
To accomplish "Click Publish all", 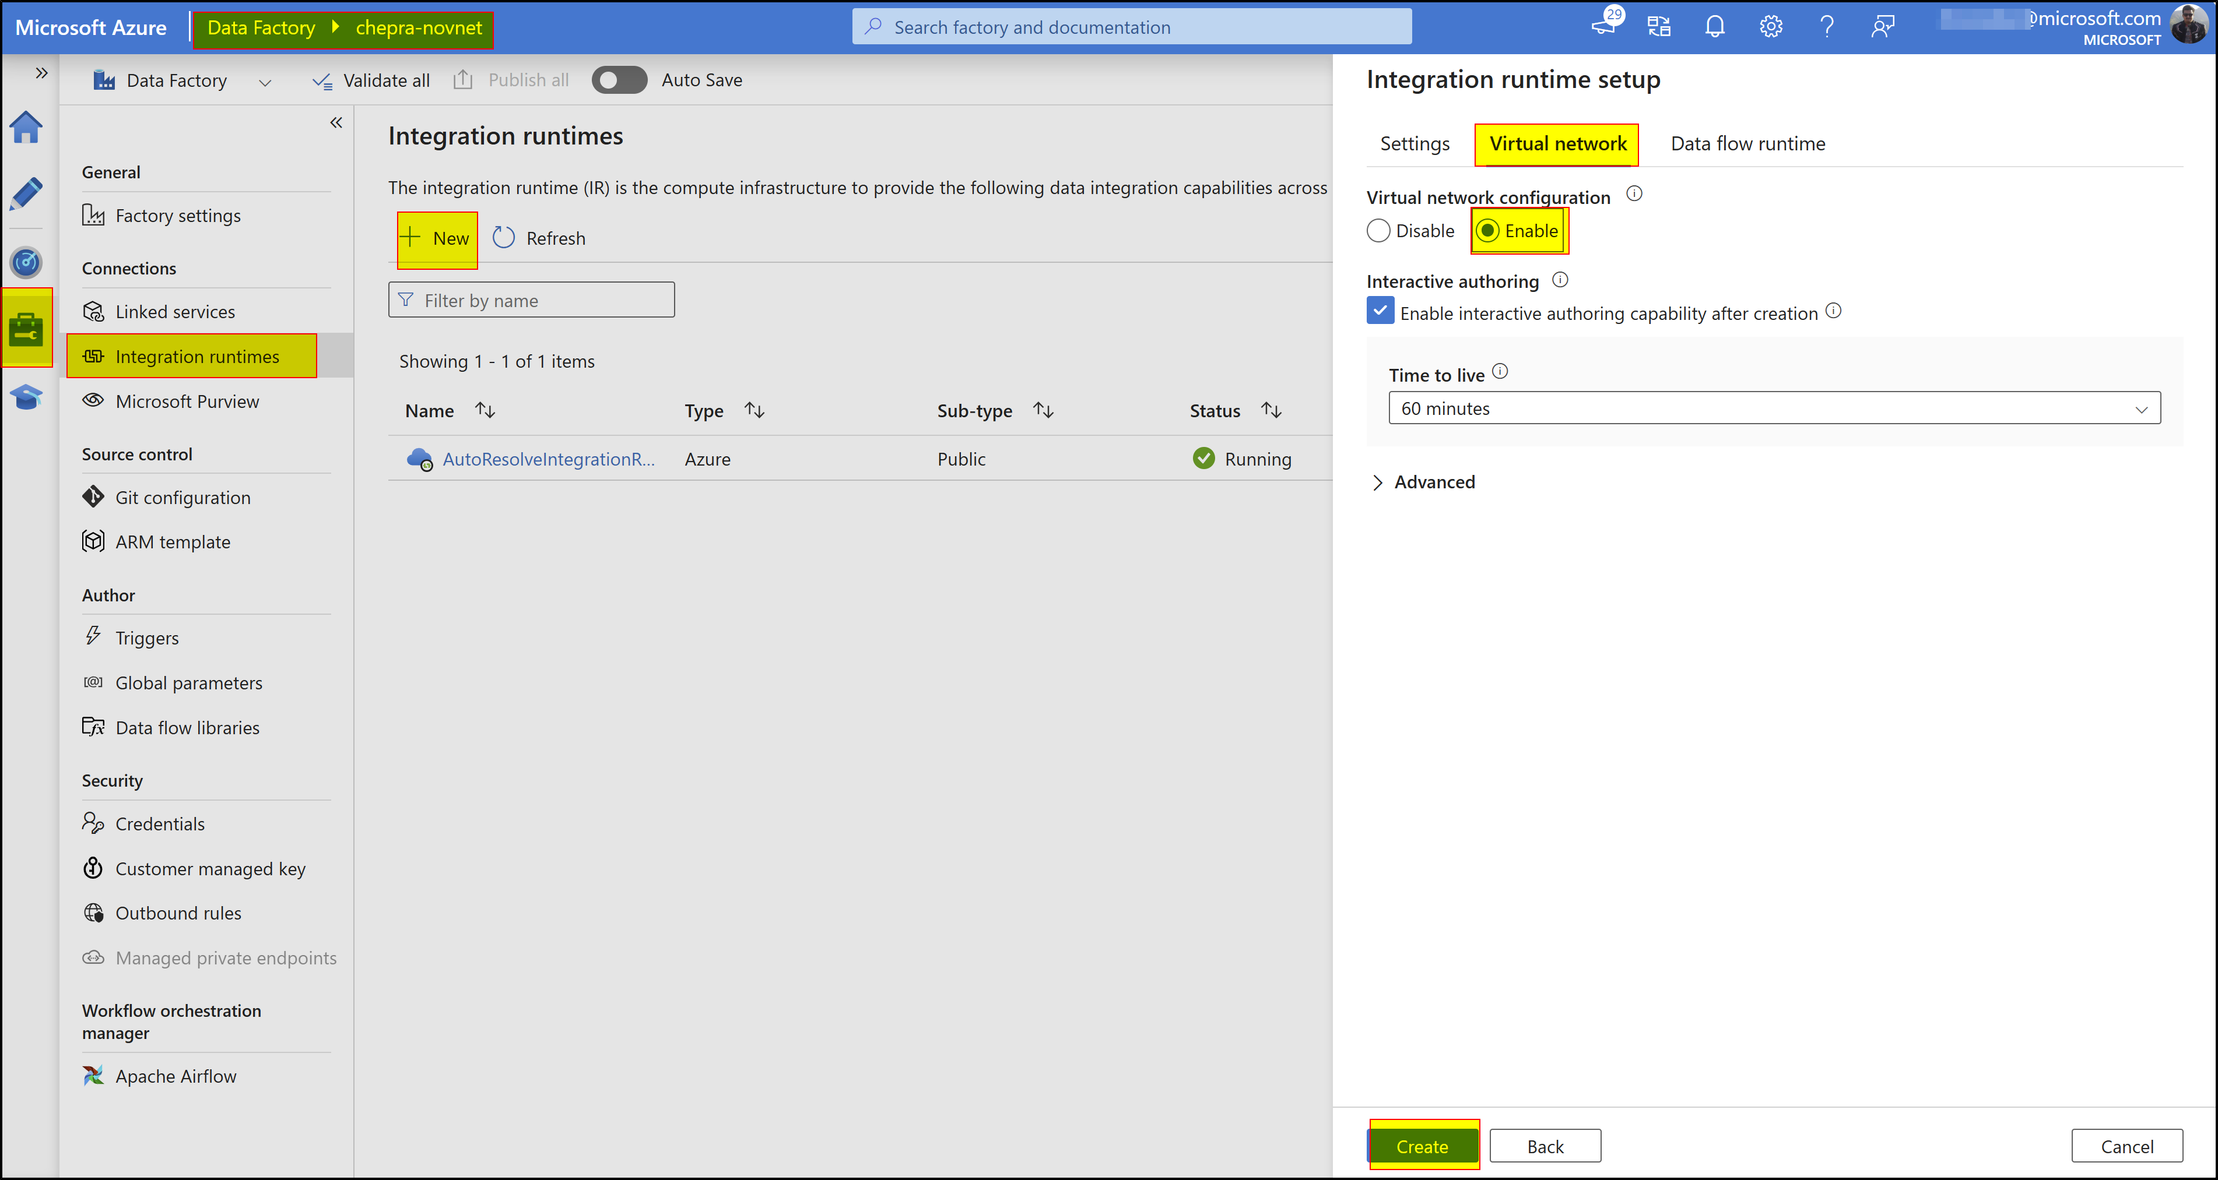I will tap(511, 80).
